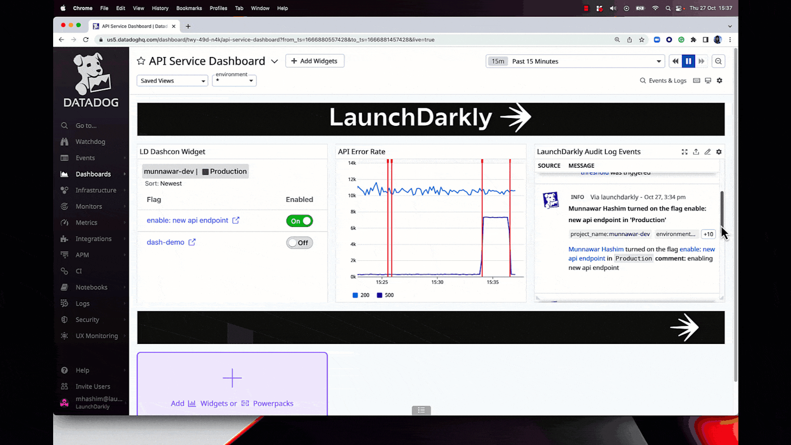Step the time range forward
The image size is (791, 445).
click(x=701, y=61)
